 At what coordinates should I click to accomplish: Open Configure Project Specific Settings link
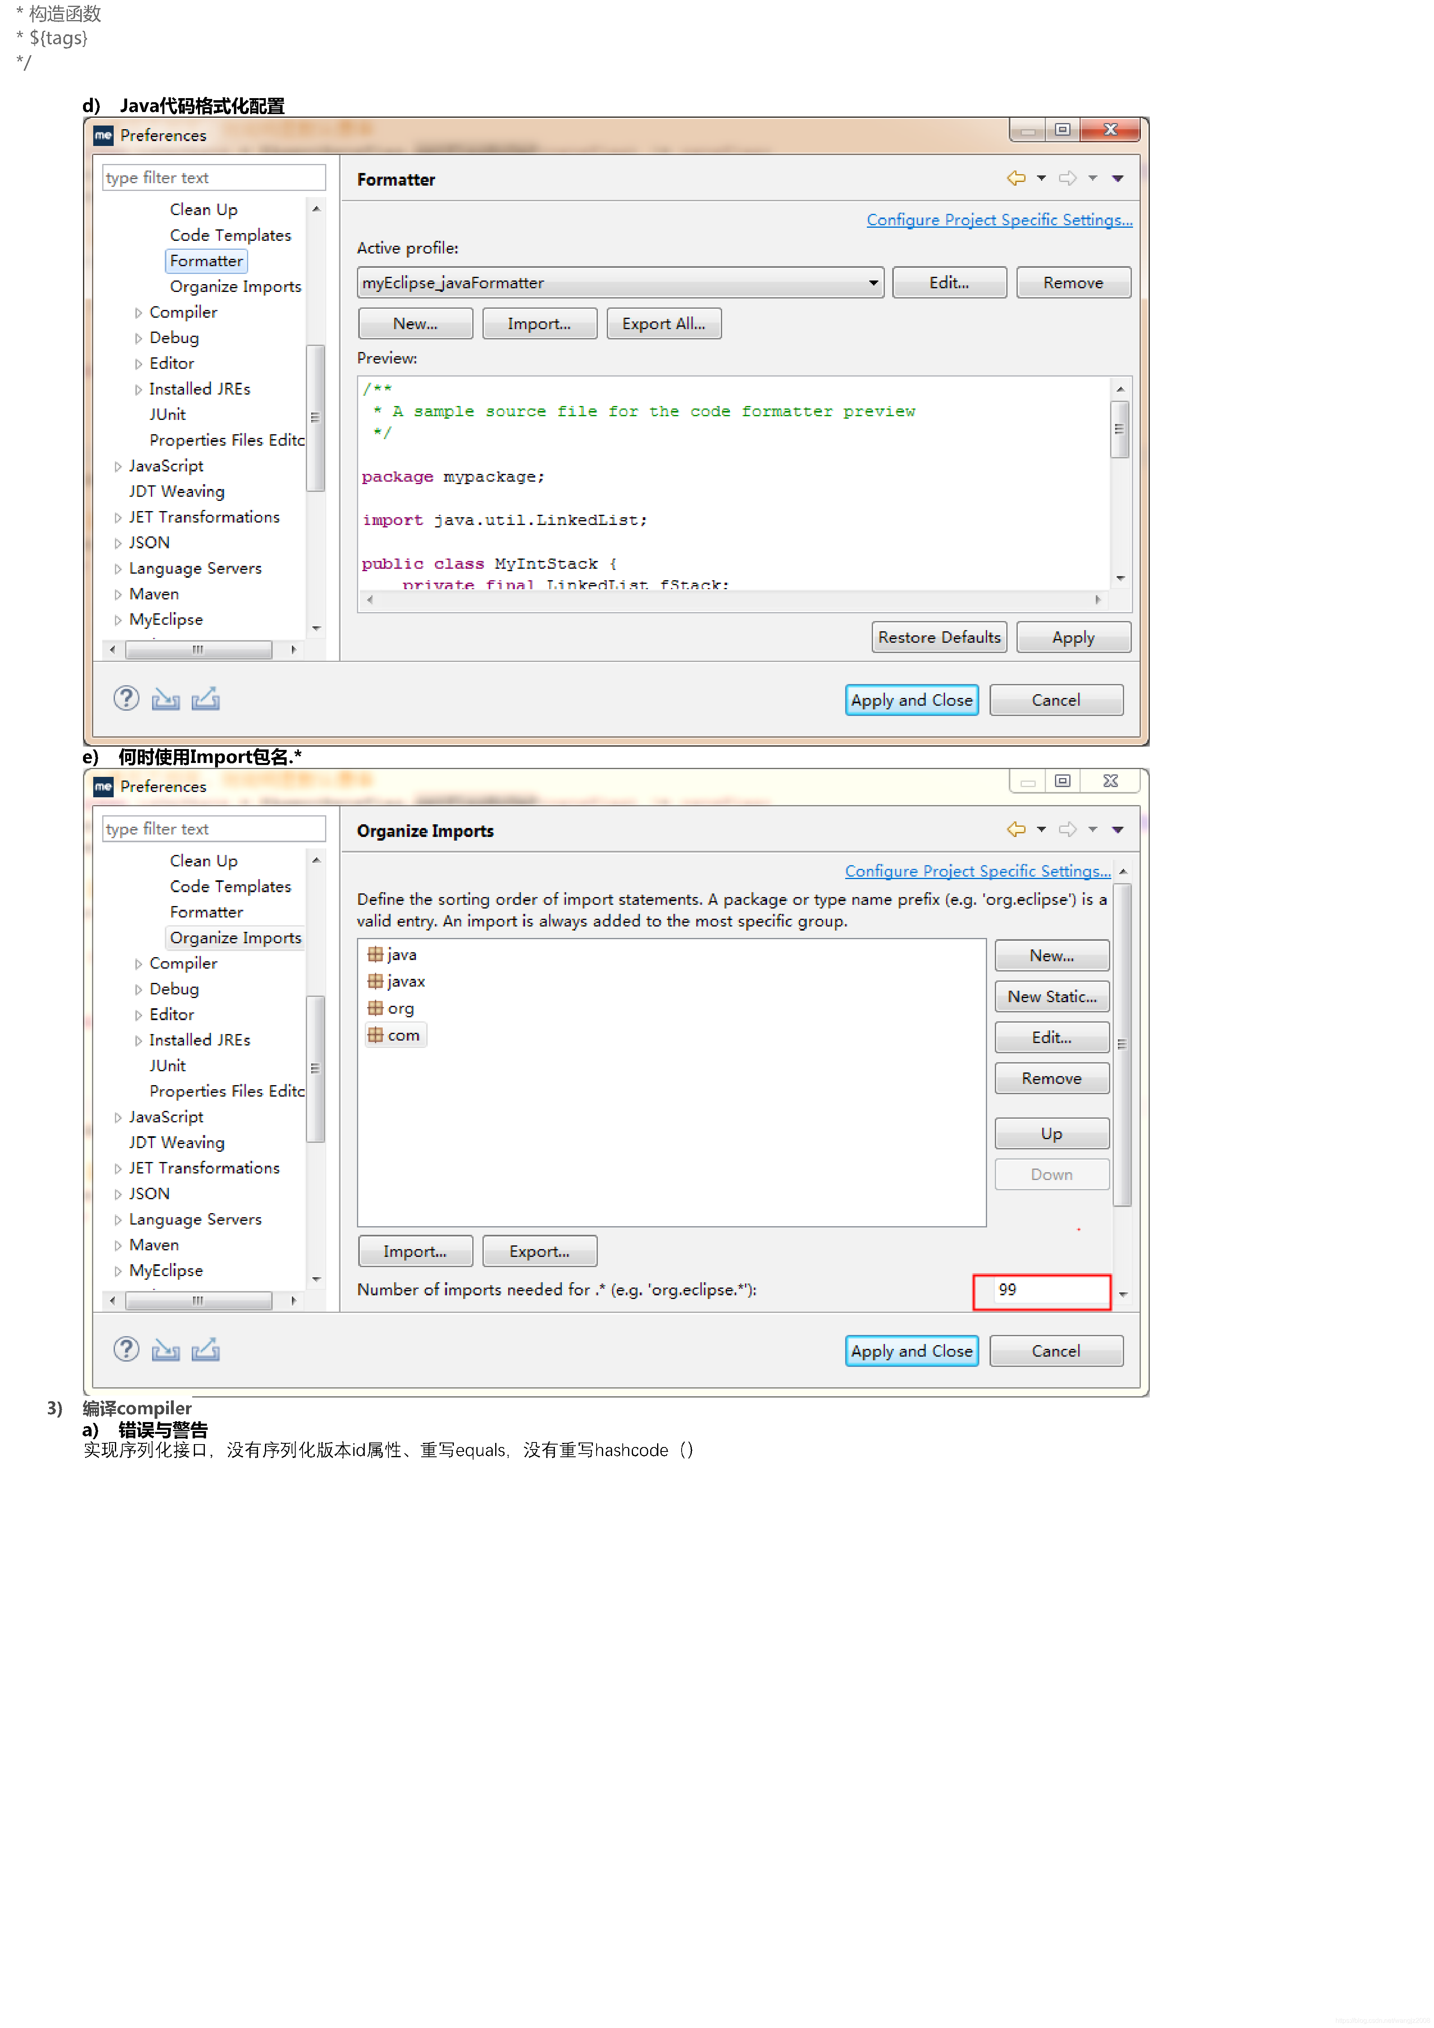(999, 220)
